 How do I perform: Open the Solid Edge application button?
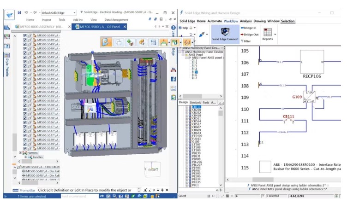(x=9, y=15)
